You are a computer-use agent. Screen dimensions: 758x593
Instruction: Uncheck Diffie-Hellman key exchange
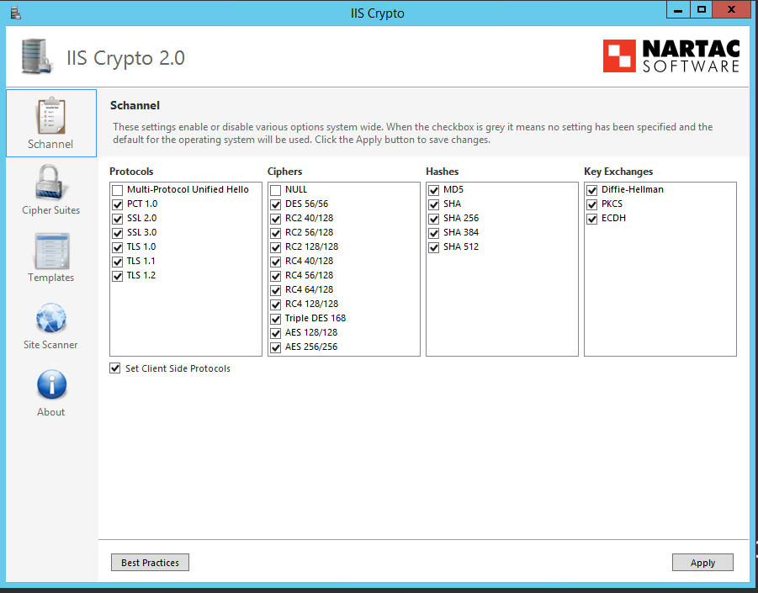tap(591, 190)
